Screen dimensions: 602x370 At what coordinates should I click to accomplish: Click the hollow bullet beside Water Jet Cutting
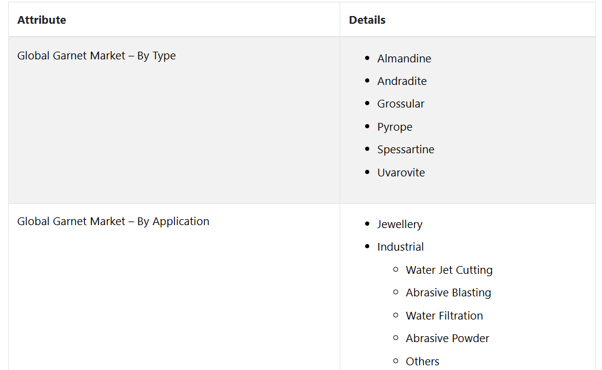coord(396,270)
